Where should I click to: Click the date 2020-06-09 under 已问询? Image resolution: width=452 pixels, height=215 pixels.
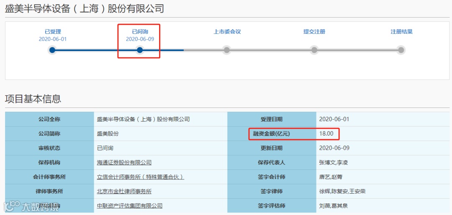pyautogui.click(x=140, y=39)
